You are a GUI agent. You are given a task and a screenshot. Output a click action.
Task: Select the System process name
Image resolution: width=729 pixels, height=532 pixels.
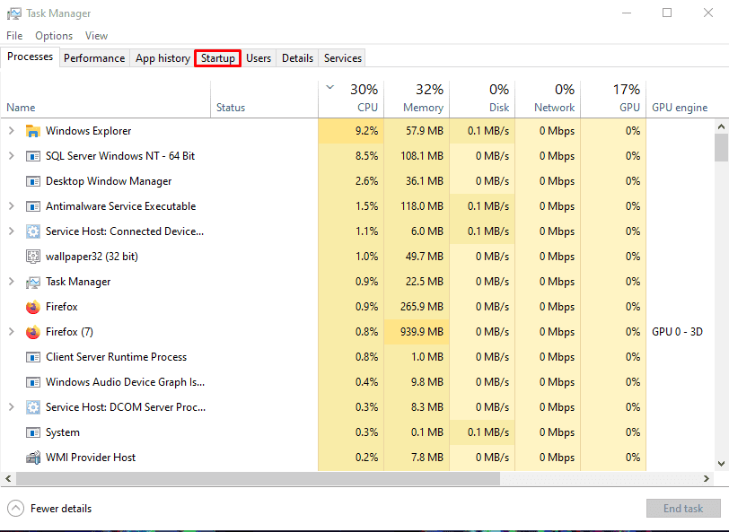click(x=63, y=432)
